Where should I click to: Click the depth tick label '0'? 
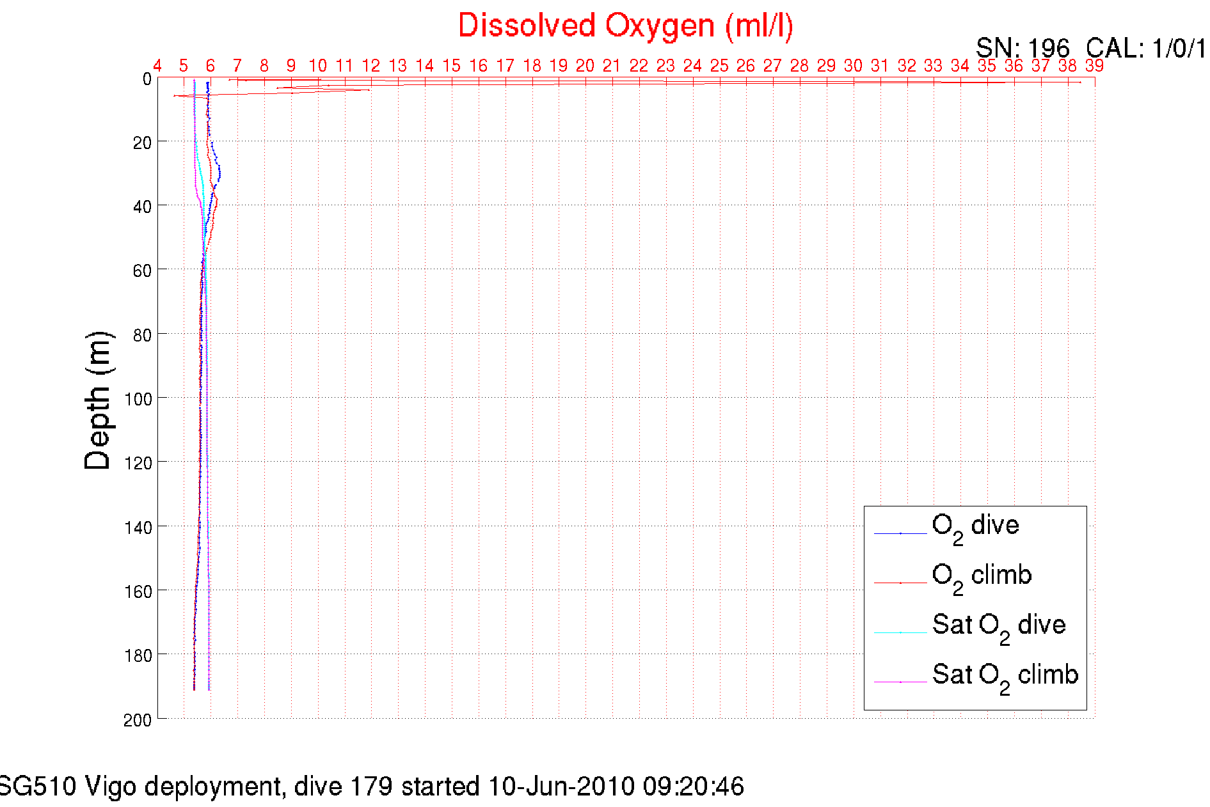coord(147,79)
